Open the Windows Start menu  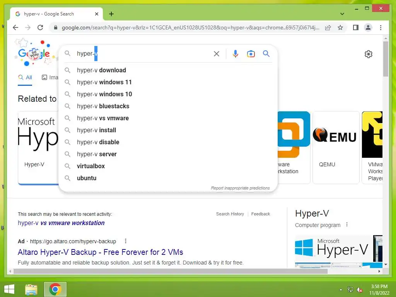tap(9, 289)
